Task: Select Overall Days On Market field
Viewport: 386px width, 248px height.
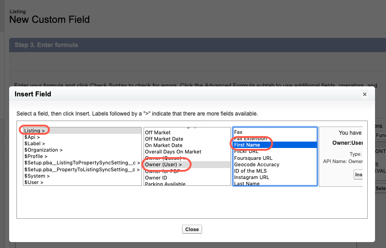Action: (x=187, y=152)
